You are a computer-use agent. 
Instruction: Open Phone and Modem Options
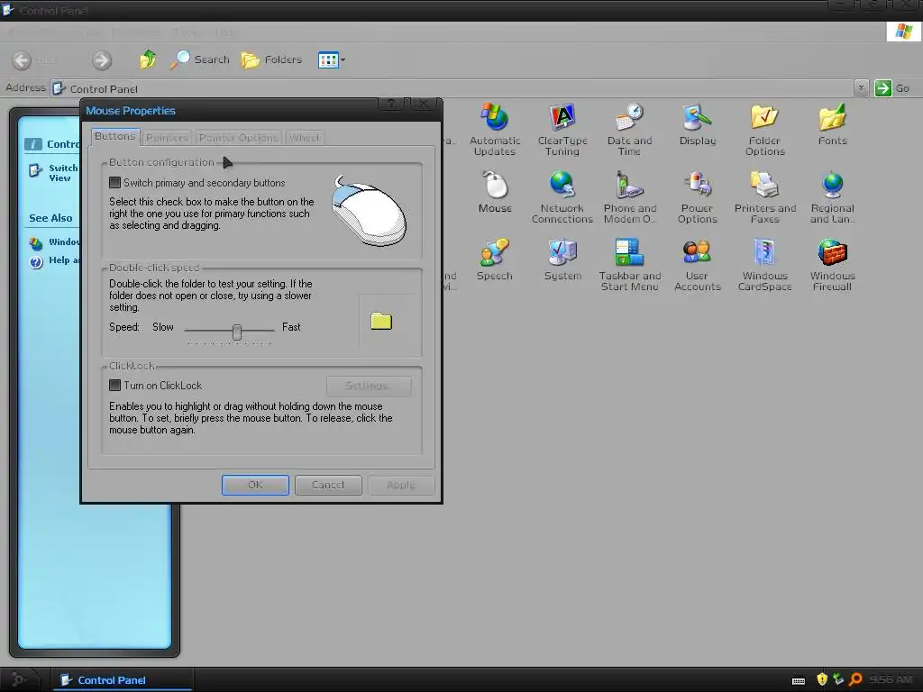point(629,197)
